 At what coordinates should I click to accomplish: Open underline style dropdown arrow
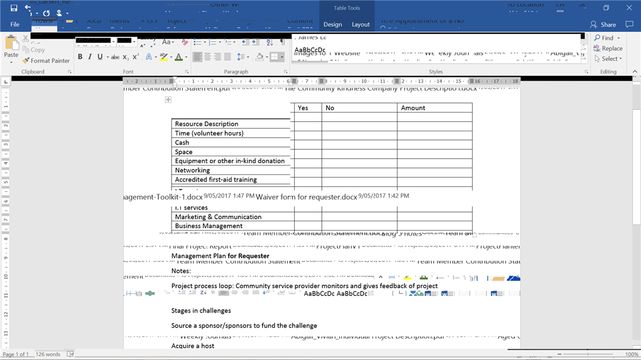(108, 57)
